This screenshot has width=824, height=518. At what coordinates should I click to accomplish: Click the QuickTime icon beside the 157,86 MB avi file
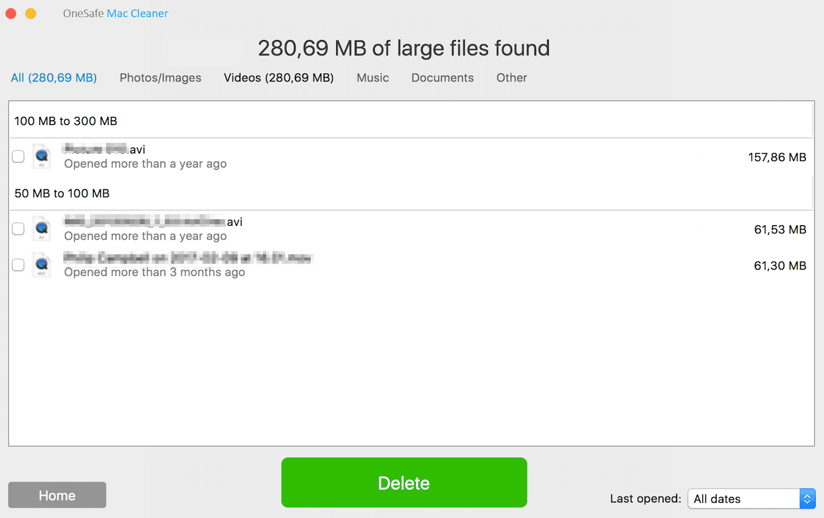pos(42,156)
